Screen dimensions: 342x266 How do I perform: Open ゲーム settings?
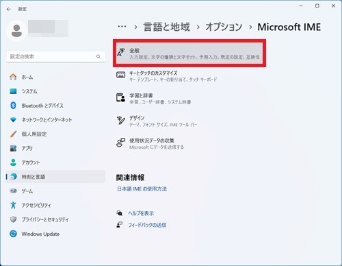pos(56,191)
